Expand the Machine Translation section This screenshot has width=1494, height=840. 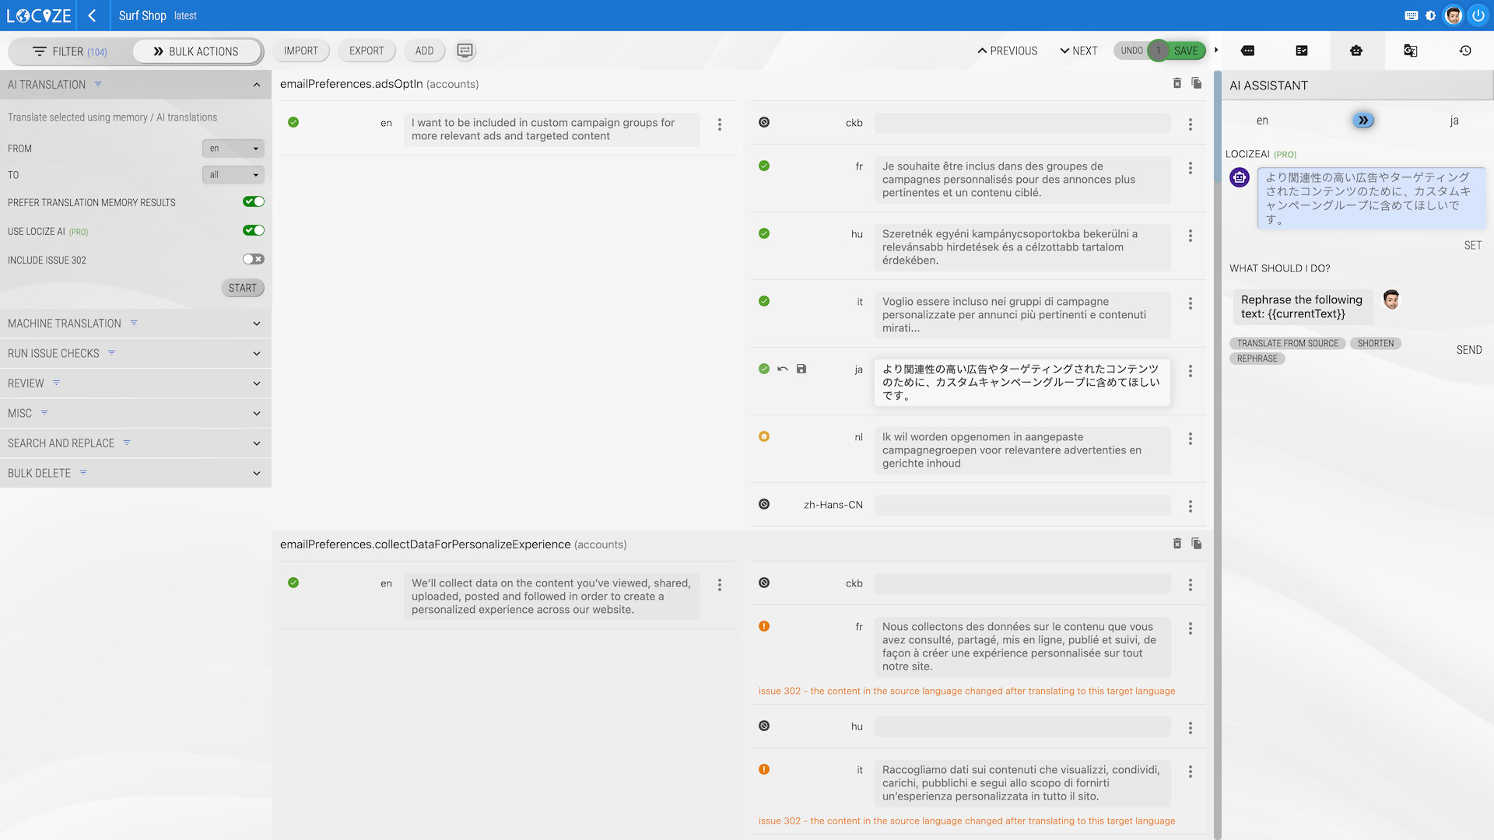tap(135, 324)
